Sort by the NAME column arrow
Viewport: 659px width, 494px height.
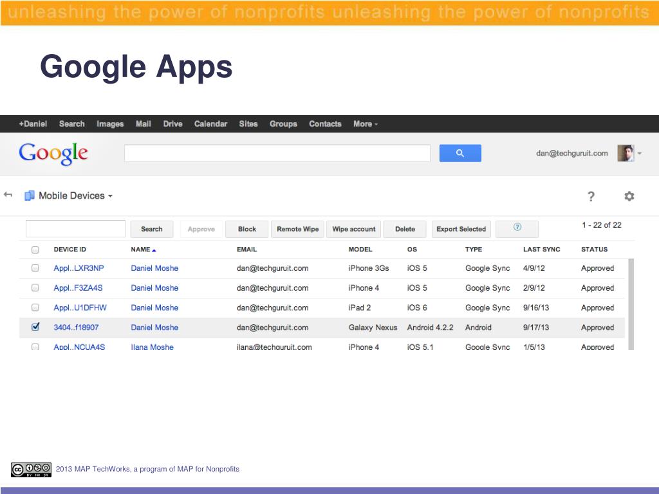(154, 250)
